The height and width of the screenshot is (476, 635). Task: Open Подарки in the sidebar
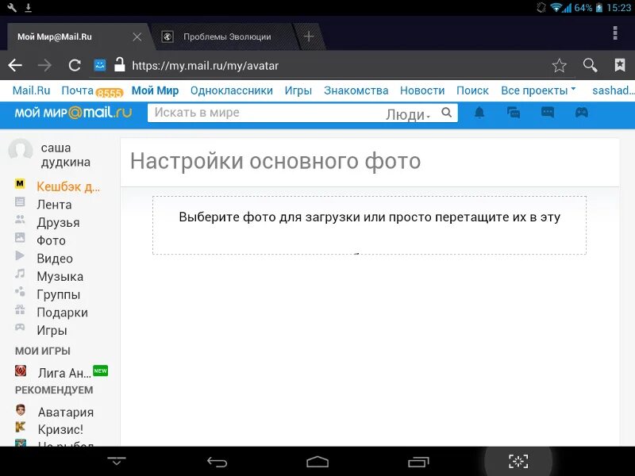tap(63, 313)
